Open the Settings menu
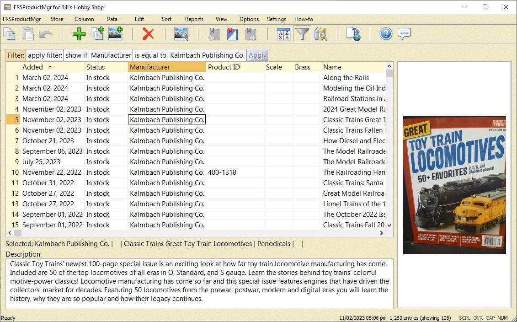 pos(276,19)
